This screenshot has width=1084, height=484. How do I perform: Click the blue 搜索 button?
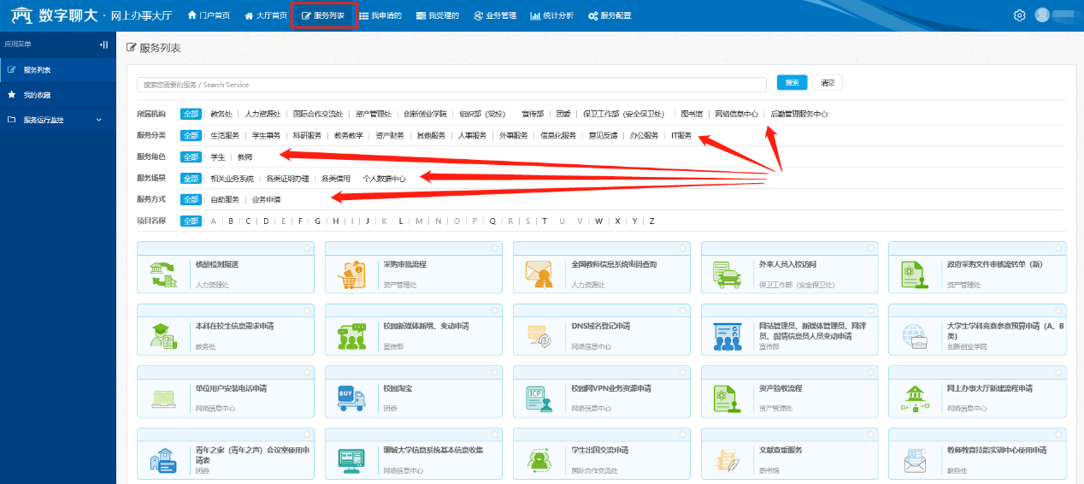792,83
